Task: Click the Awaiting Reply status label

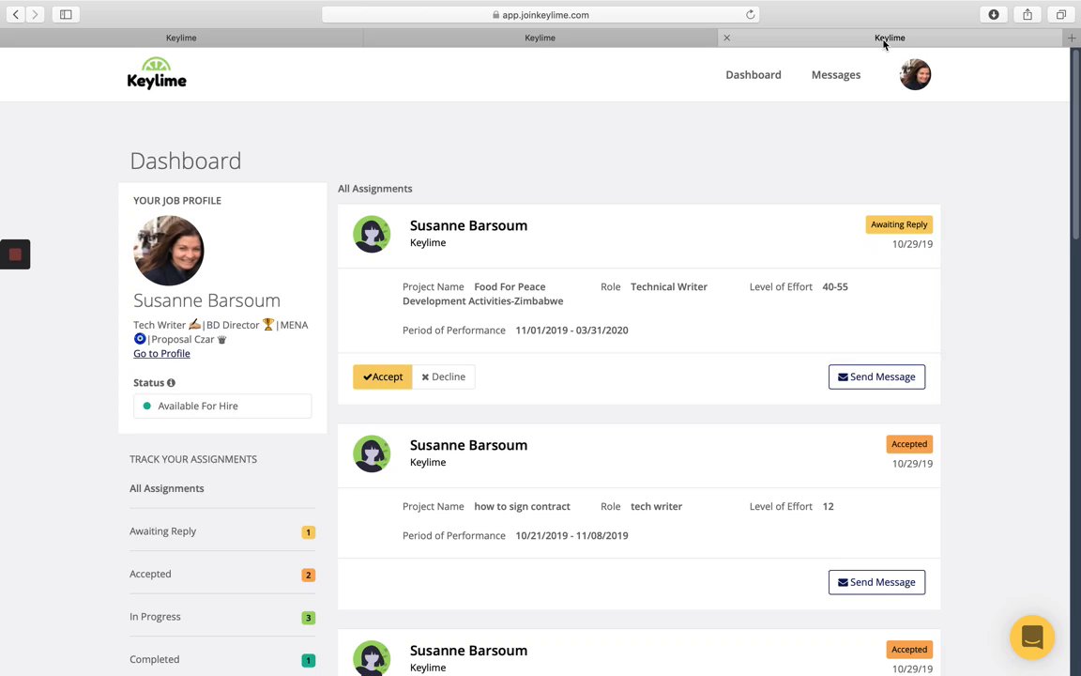Action: click(899, 224)
